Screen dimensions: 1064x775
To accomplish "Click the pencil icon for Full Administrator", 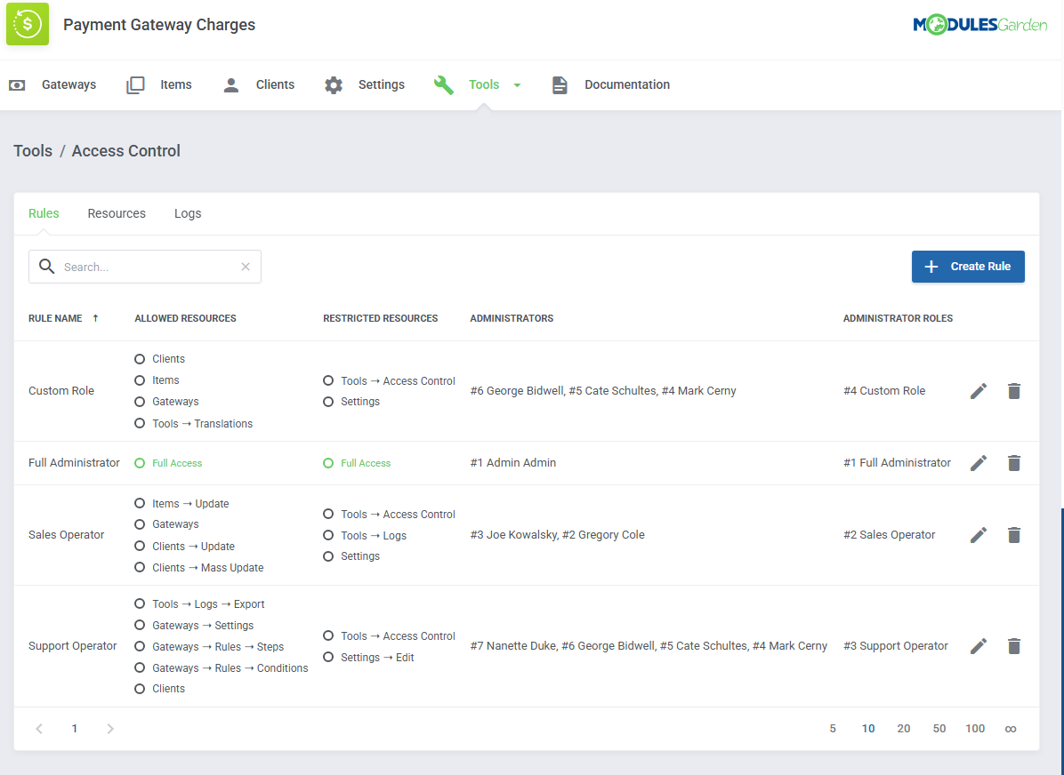I will pos(979,463).
